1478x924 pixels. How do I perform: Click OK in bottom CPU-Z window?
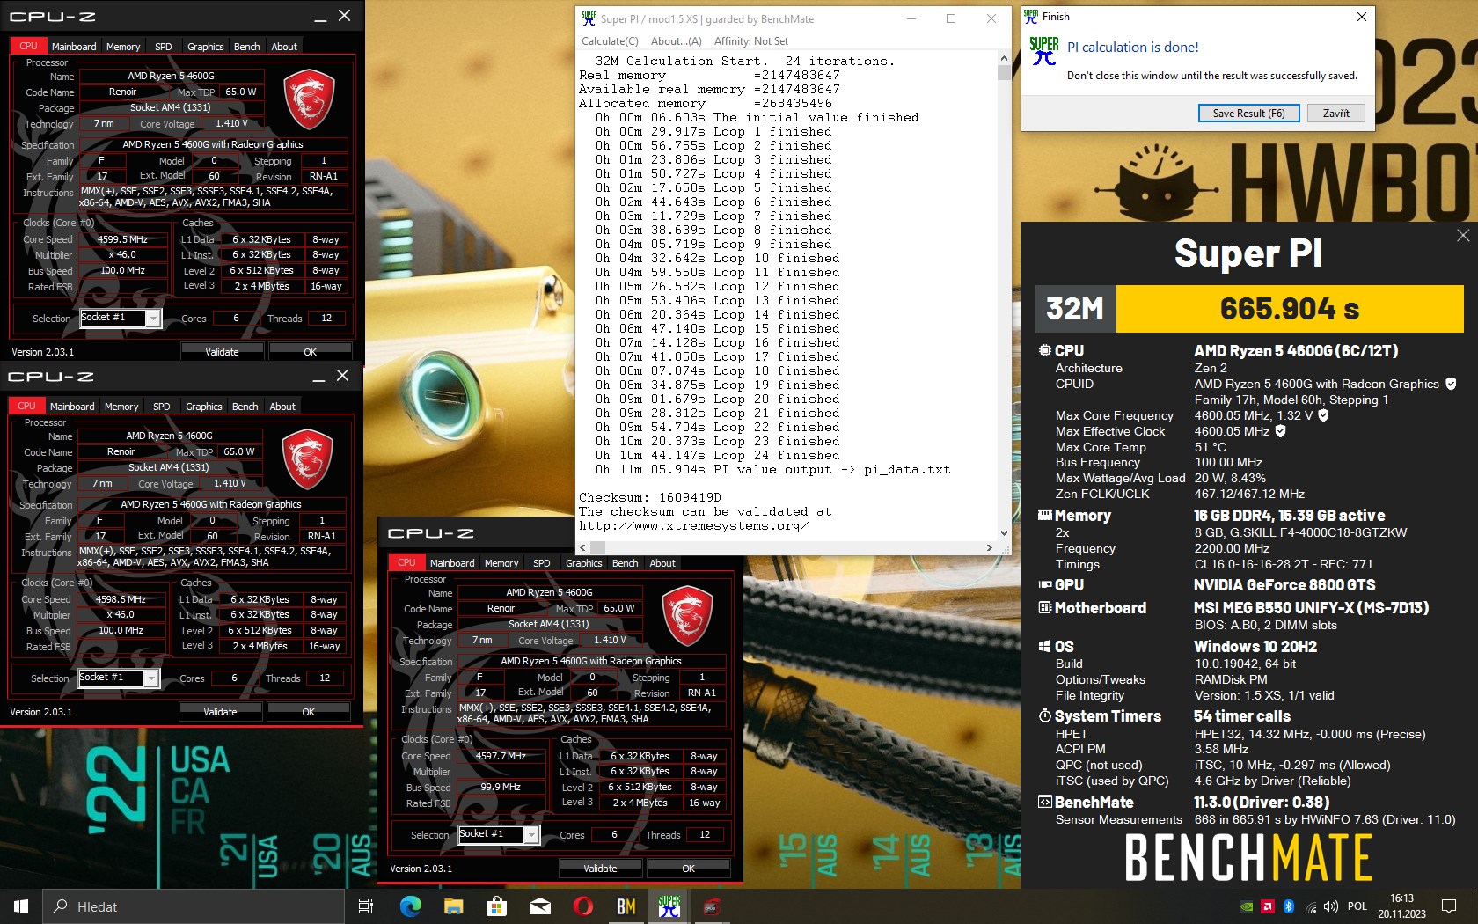tap(689, 868)
